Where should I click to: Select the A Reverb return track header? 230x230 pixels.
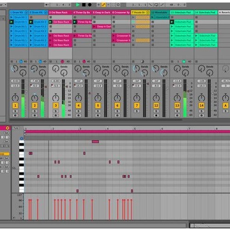(x=224, y=12)
